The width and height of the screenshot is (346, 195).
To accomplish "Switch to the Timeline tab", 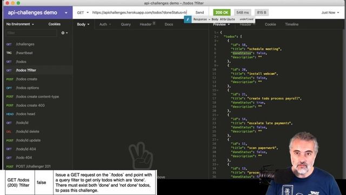I will point(292,24).
